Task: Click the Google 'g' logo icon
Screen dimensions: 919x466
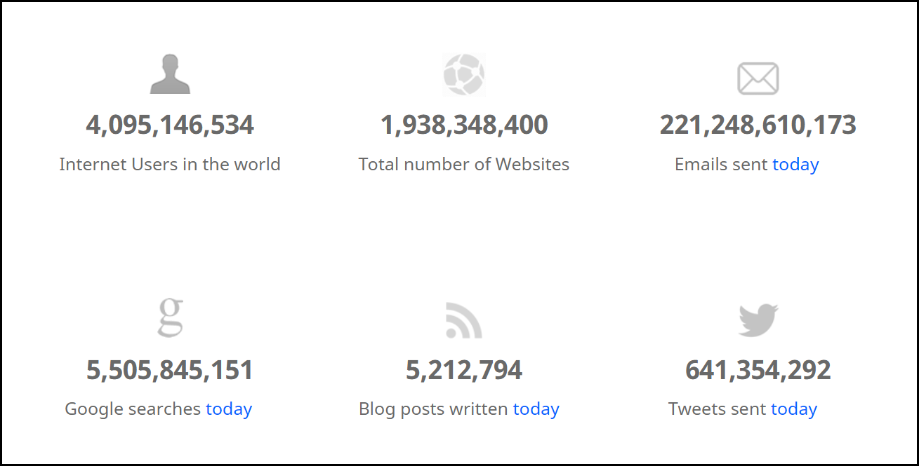Action: click(x=170, y=318)
